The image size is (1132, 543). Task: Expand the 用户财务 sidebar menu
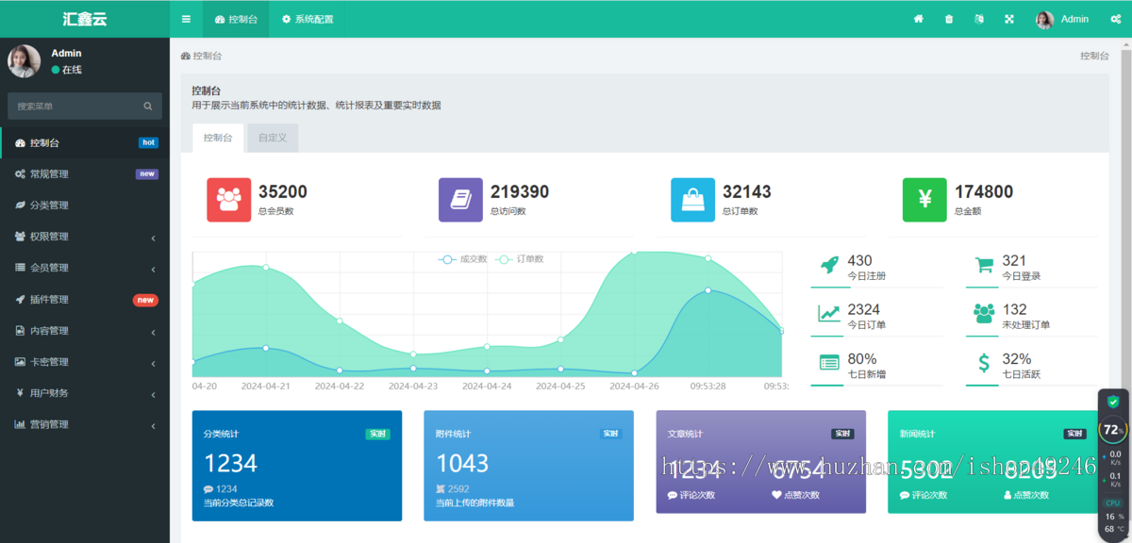pos(85,393)
